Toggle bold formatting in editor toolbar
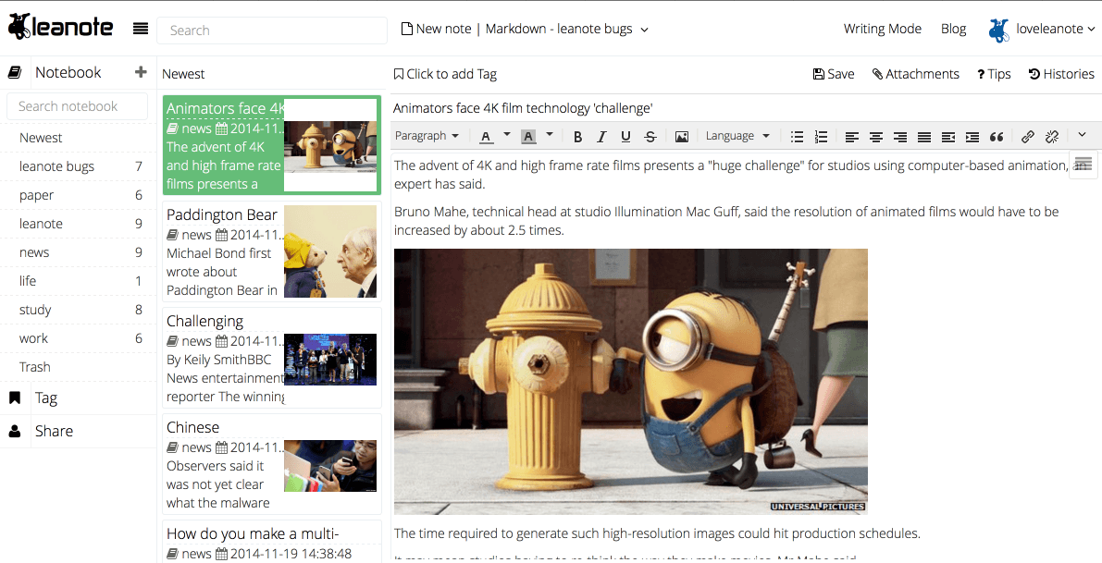Image resolution: width=1102 pixels, height=563 pixels. 577,137
